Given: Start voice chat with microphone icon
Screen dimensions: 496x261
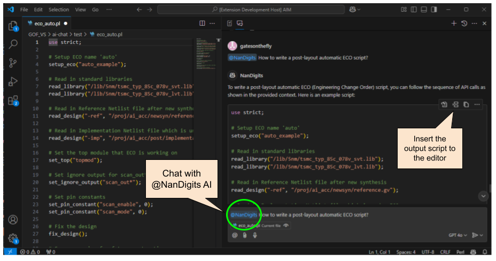Looking at the screenshot, I should tap(255, 235).
